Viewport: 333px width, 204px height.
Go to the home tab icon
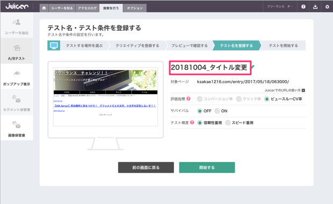point(44,8)
